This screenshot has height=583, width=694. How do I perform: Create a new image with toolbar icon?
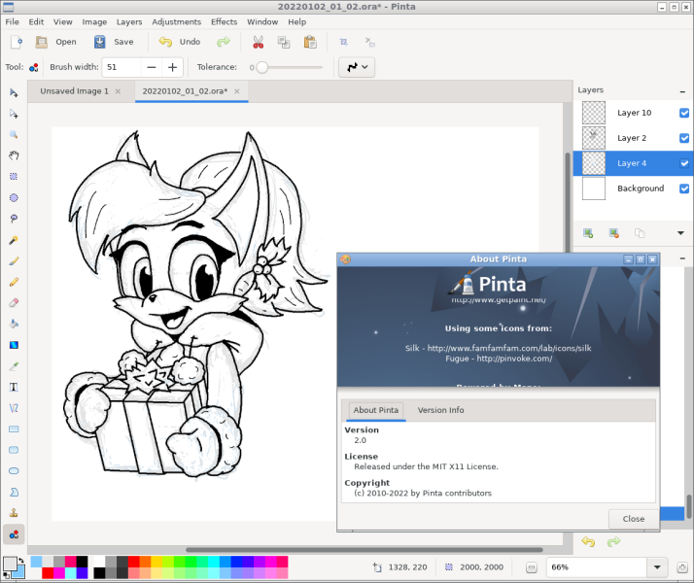[17, 42]
